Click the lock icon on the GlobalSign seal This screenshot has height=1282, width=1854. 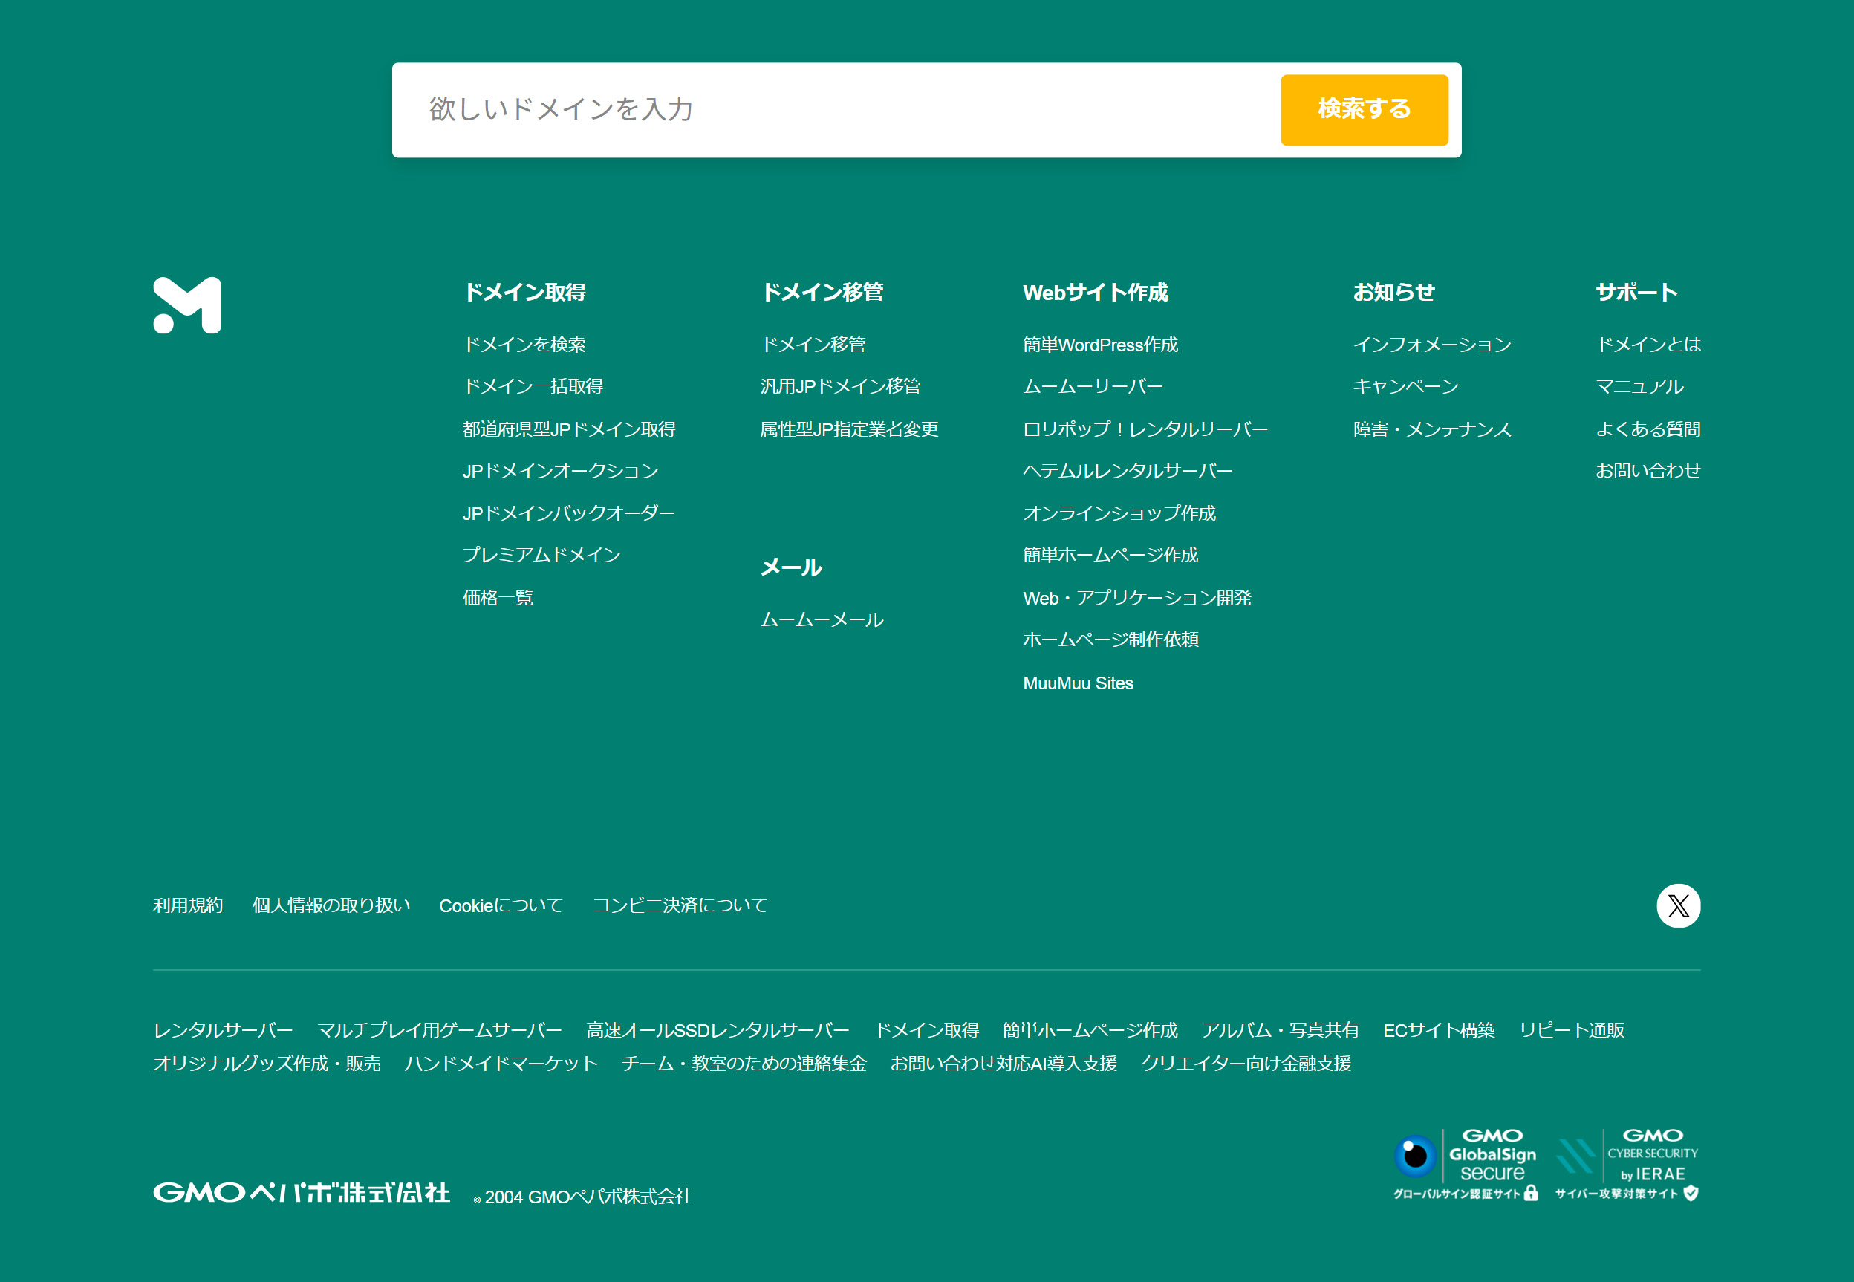(x=1530, y=1192)
